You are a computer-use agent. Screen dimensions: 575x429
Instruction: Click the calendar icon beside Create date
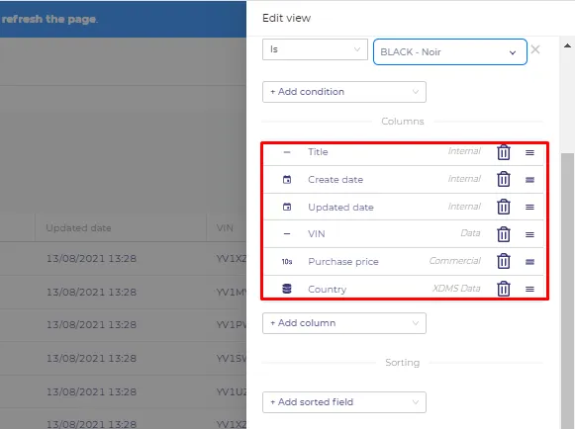pyautogui.click(x=287, y=180)
